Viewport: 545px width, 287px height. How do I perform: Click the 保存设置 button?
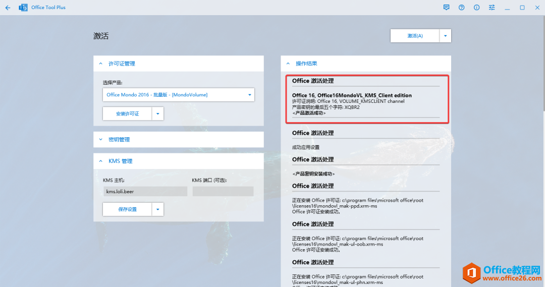[127, 209]
